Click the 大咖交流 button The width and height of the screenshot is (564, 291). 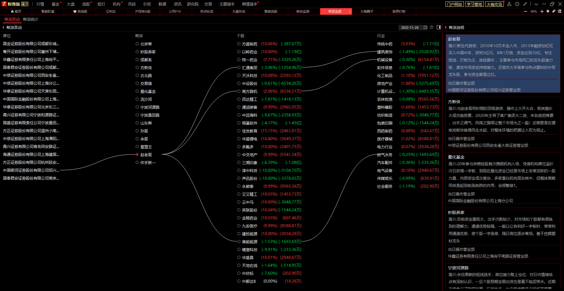(494, 4)
